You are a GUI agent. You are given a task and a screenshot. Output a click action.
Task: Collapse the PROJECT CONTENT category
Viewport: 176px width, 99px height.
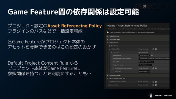(x=108, y=75)
